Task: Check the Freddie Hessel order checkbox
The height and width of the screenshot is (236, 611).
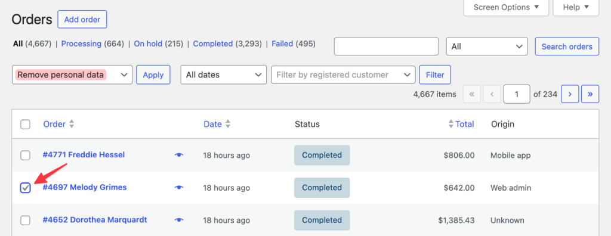Action: pyautogui.click(x=25, y=156)
